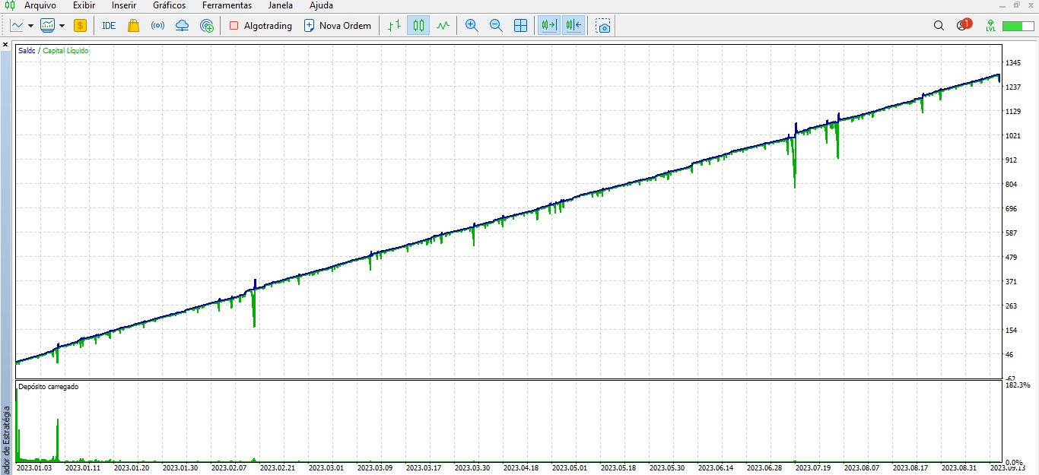Click the MetaTrader app icon in menu bar

point(10,5)
